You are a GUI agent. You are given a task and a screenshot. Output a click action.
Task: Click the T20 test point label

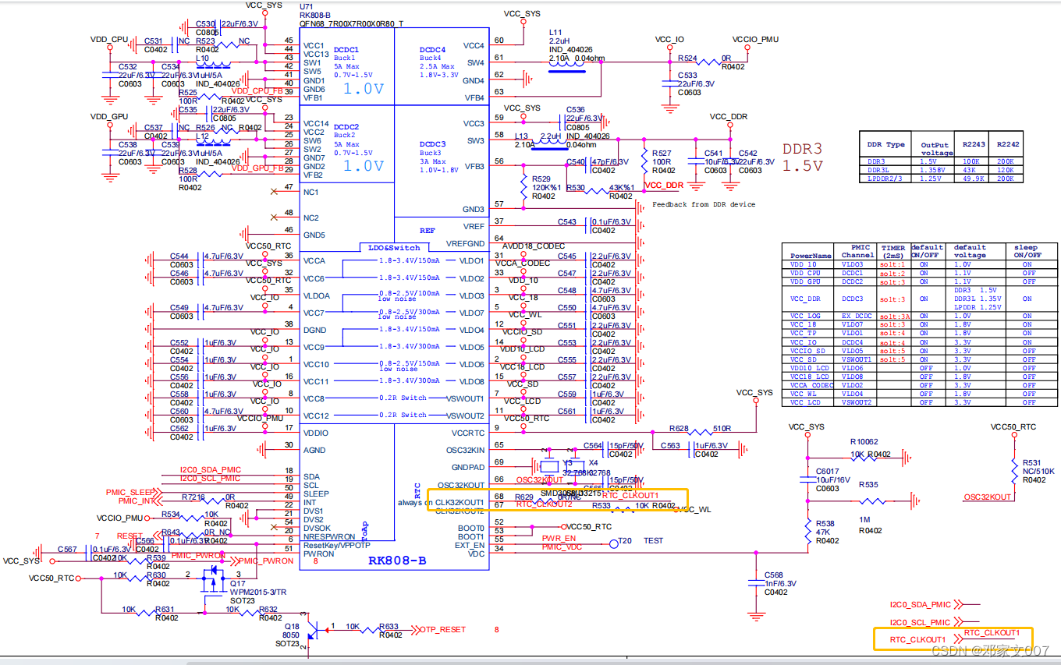click(x=625, y=540)
